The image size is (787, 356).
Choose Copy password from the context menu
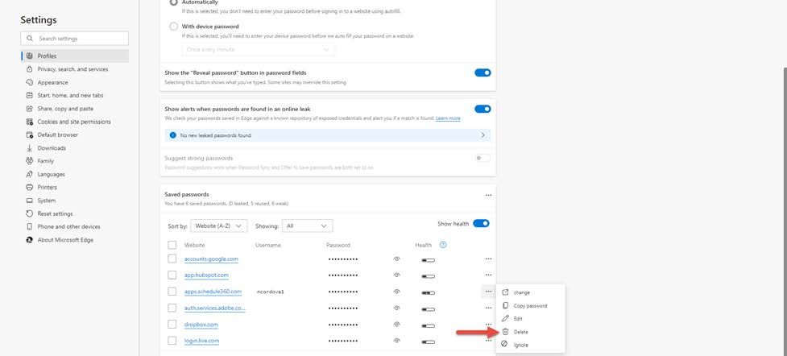click(x=531, y=305)
